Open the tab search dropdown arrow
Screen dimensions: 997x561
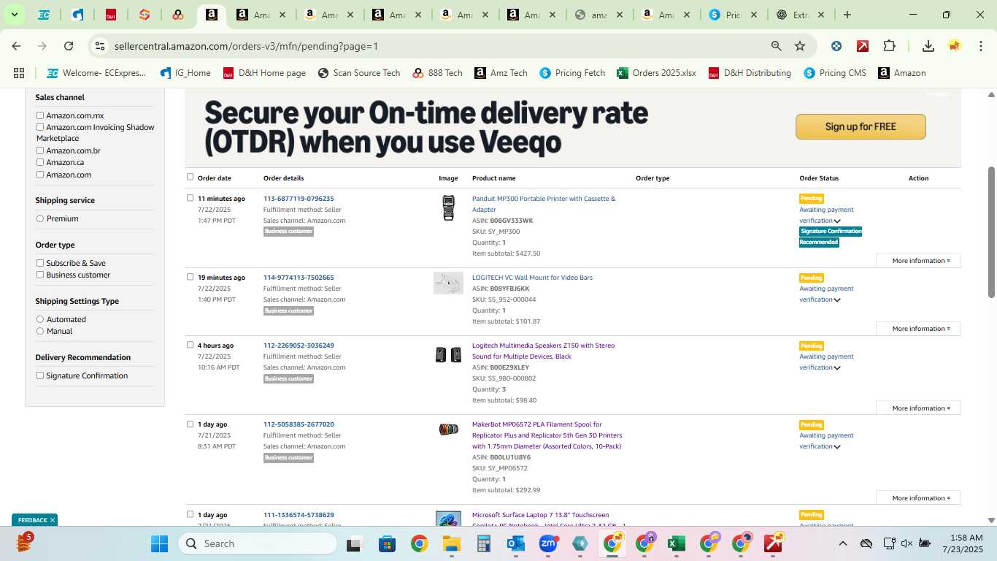pyautogui.click(x=14, y=15)
